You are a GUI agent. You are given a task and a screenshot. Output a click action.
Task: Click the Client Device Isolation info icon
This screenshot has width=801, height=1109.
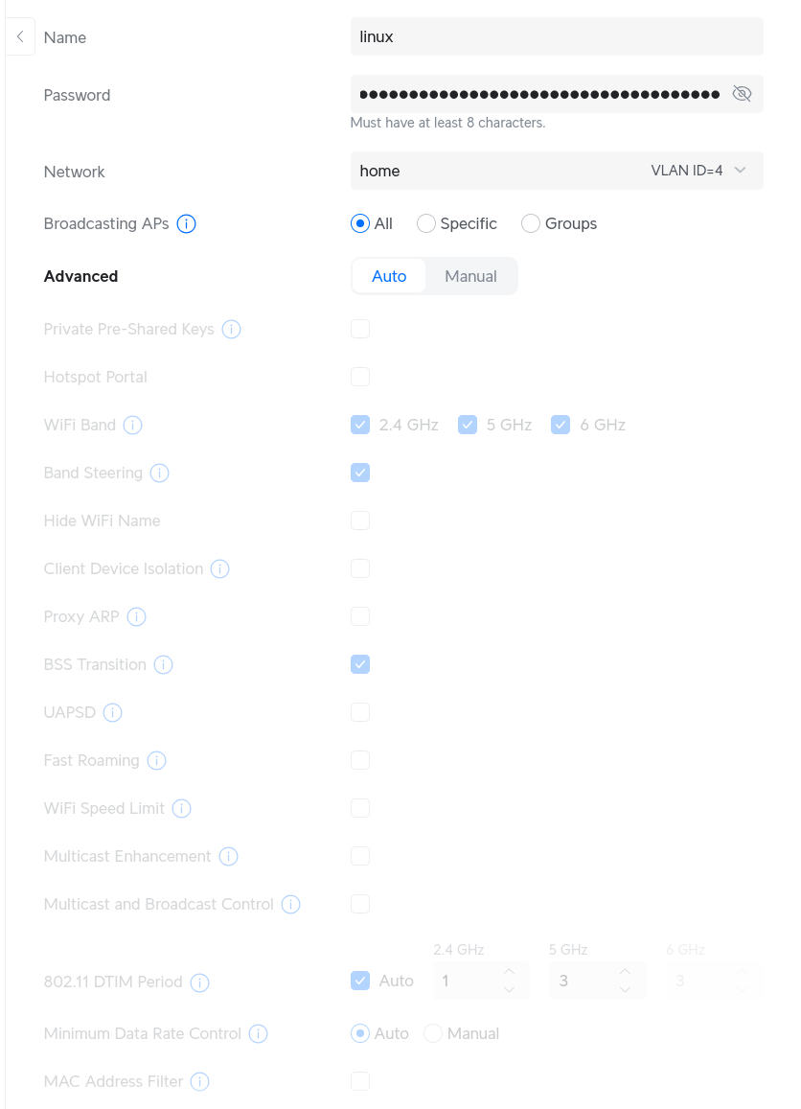tap(219, 568)
